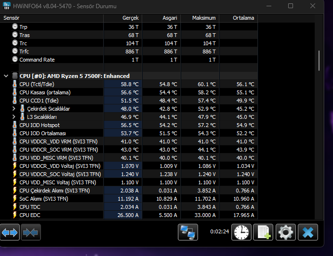Click lightning icon of CPU EDC row
The image size is (333, 256).
(14, 215)
